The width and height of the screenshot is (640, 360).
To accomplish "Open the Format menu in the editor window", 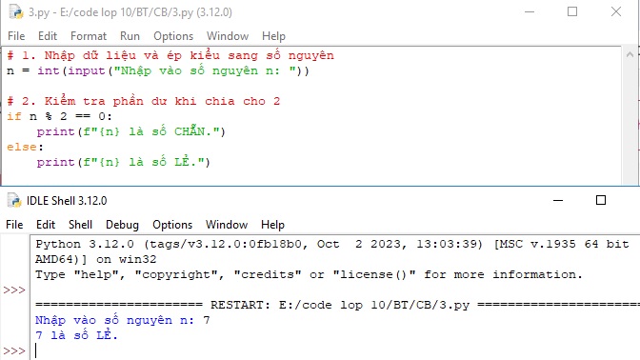I will click(x=89, y=36).
